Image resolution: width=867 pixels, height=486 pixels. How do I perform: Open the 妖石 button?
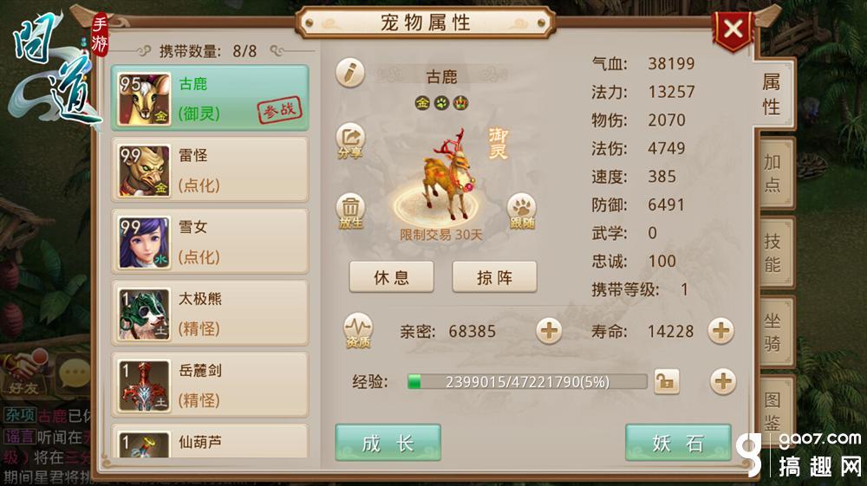678,443
